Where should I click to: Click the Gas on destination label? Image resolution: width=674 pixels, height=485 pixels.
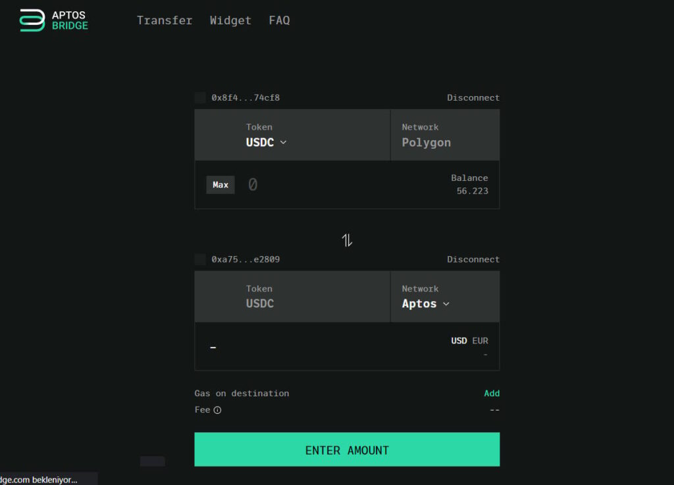coord(242,393)
